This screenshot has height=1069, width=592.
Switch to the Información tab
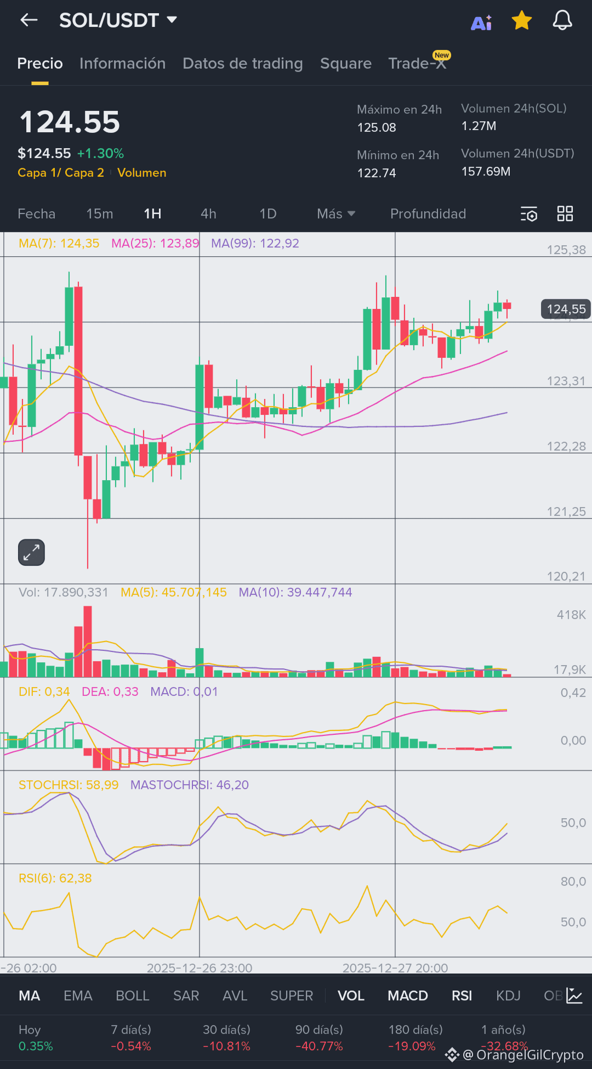coord(123,64)
